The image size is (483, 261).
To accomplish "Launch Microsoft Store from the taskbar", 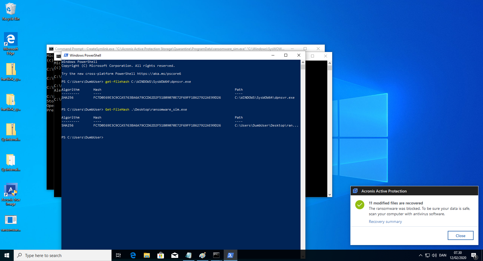I will (x=161, y=255).
